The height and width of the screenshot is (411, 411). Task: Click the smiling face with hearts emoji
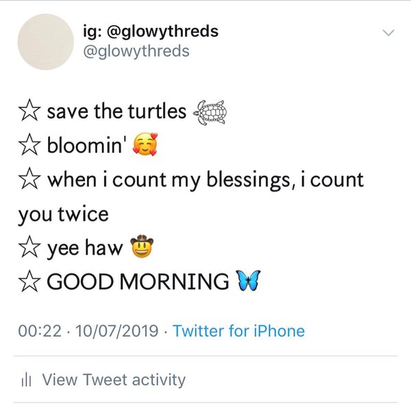tap(150, 146)
